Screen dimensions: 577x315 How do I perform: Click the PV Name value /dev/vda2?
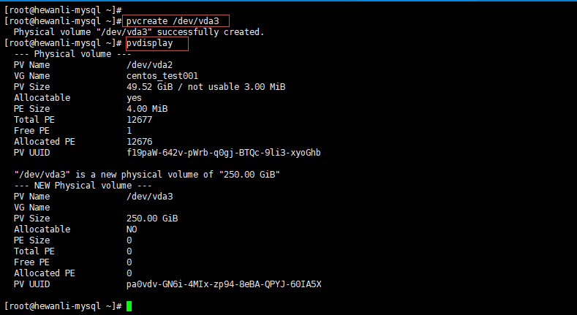point(149,65)
